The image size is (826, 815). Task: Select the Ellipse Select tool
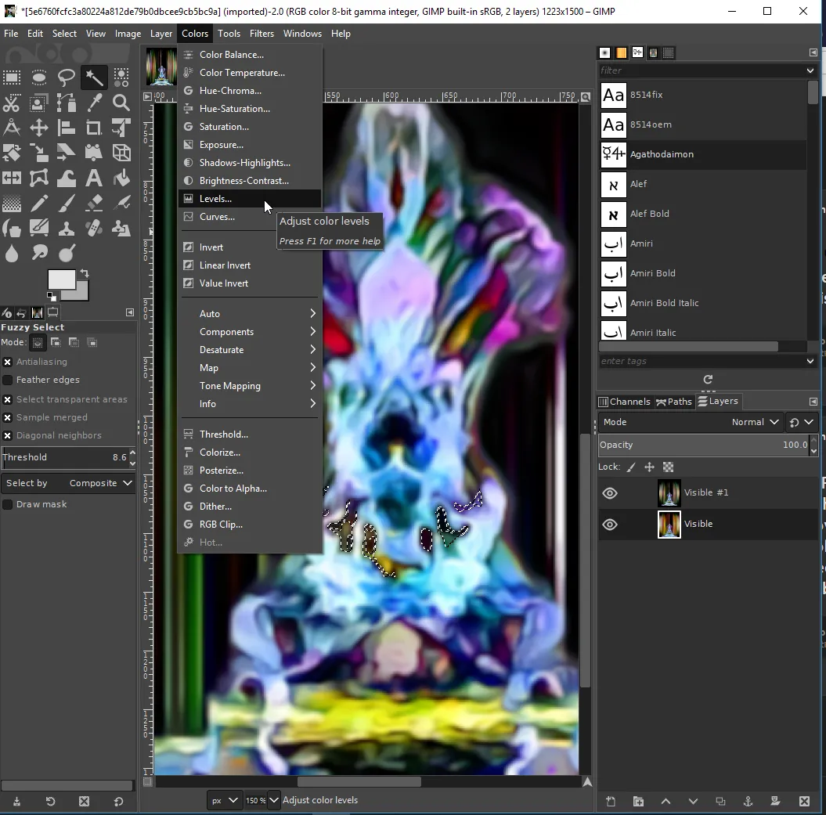[39, 78]
